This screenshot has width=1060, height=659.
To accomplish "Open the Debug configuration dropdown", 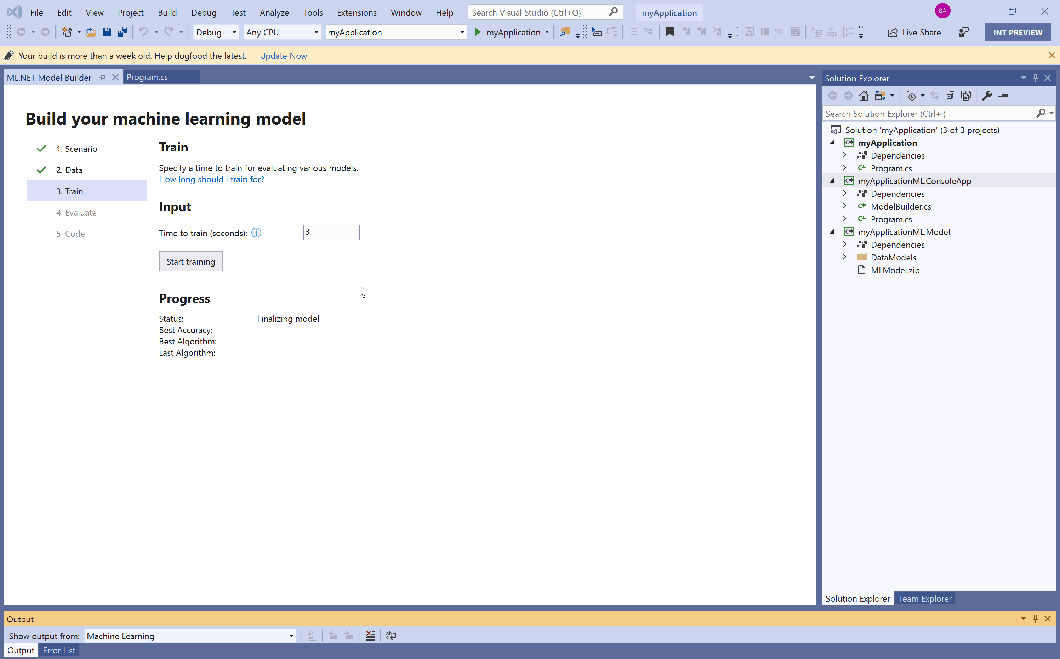I will (x=216, y=32).
